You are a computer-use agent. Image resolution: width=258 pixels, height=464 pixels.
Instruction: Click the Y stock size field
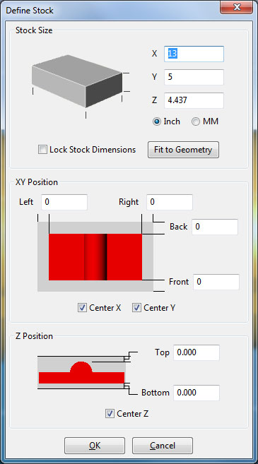coord(194,77)
